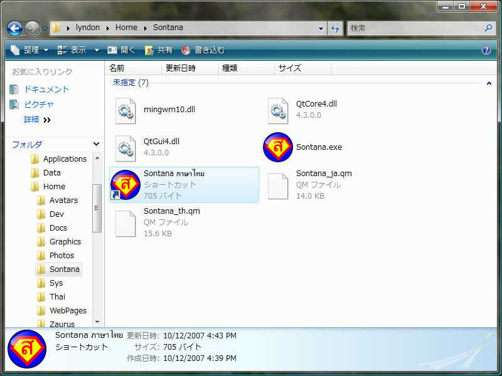This screenshot has width=502, height=376.
Task: Click the back navigation arrow button
Action: [15, 28]
